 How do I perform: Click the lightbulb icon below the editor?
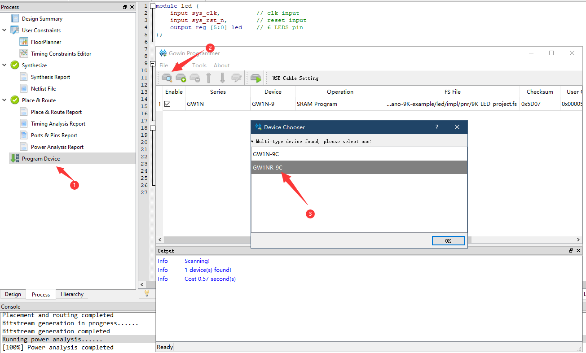coord(146,293)
